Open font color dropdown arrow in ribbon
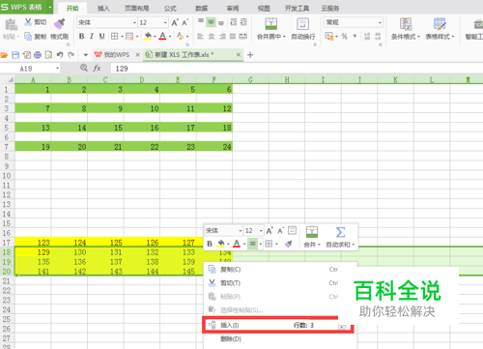The width and height of the screenshot is (483, 349). tap(170, 37)
